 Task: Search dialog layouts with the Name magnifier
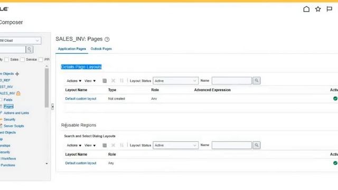coord(256,146)
